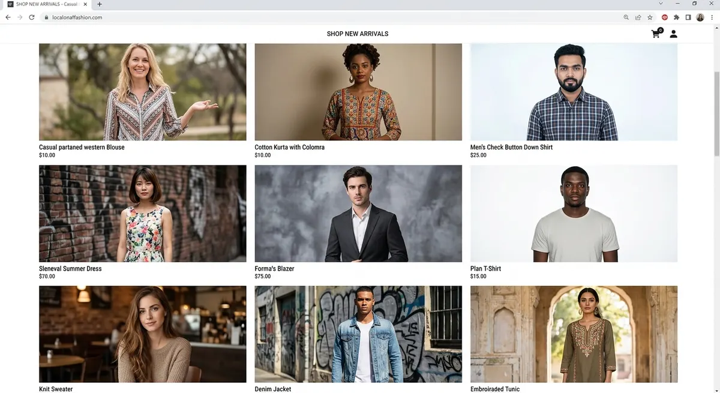Open the Forma's Blazer product link
The image size is (720, 393).
click(x=275, y=268)
